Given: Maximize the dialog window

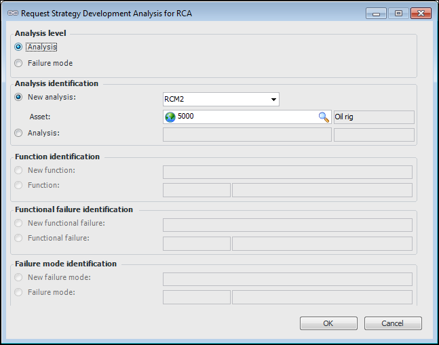Looking at the screenshot, I should [x=398, y=13].
